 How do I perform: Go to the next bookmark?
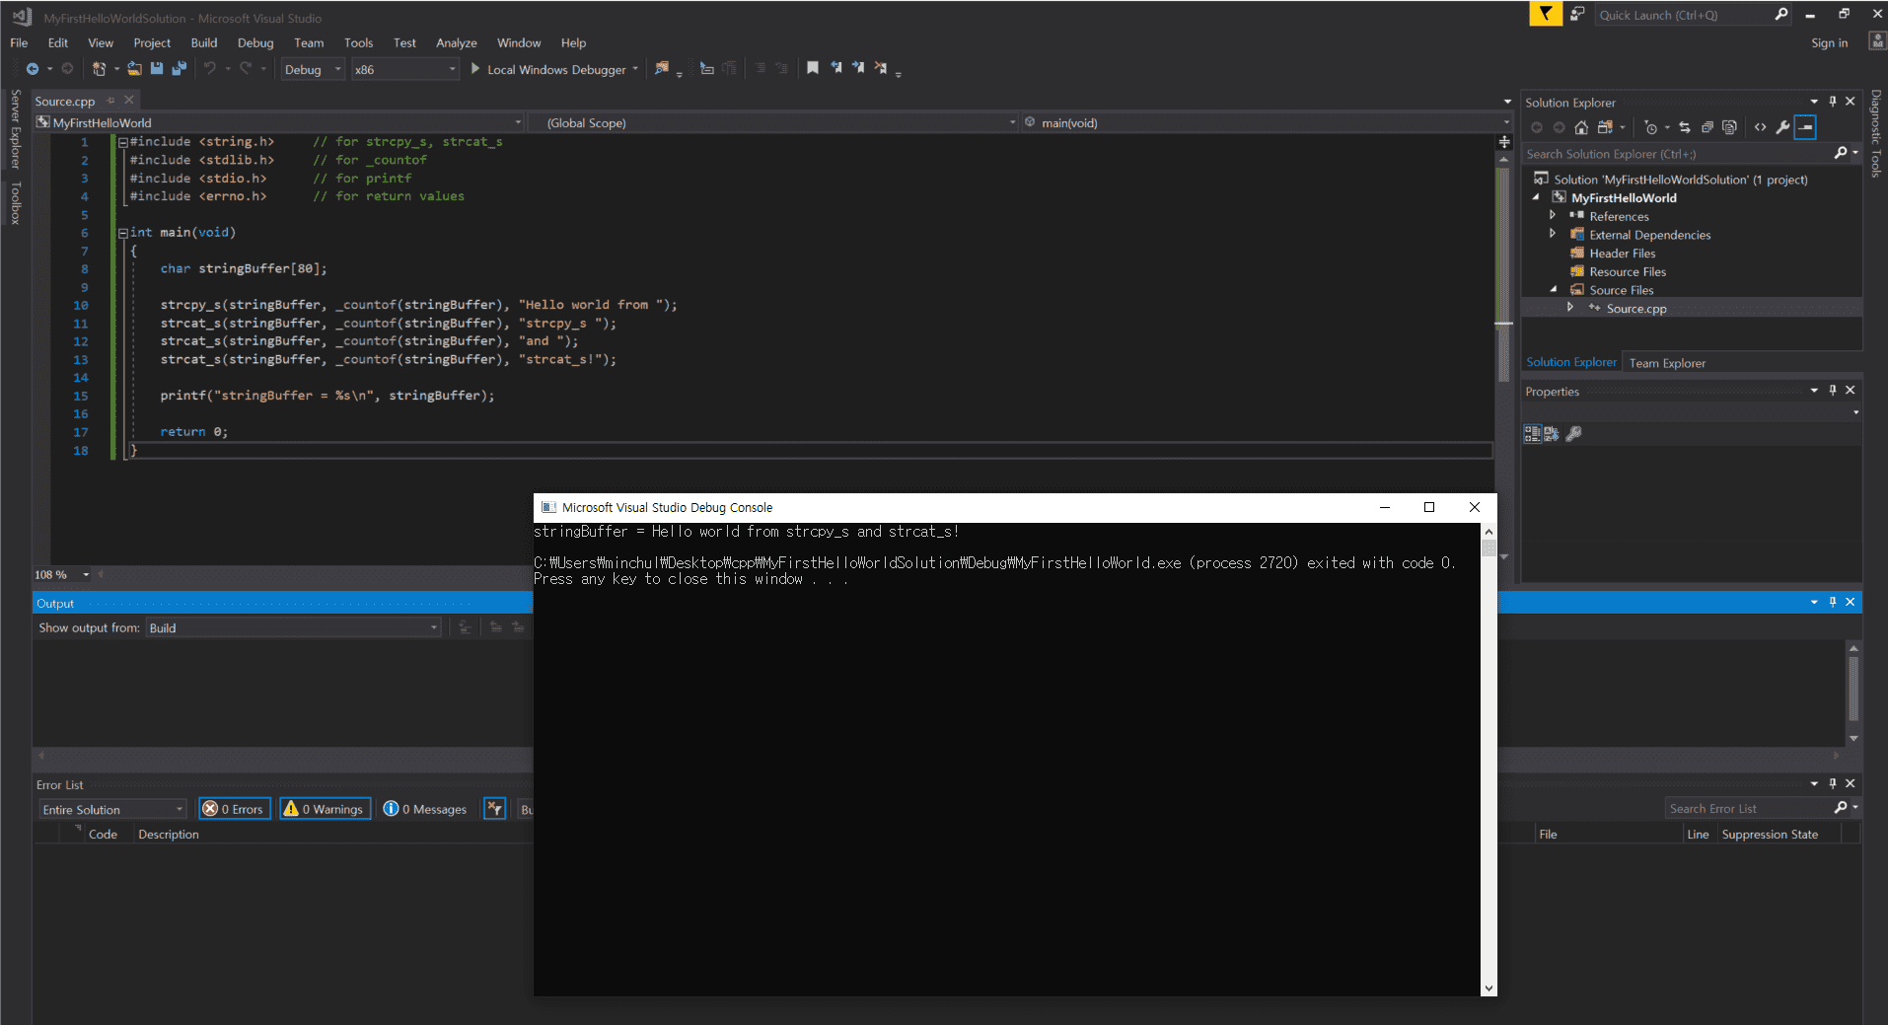tap(858, 68)
